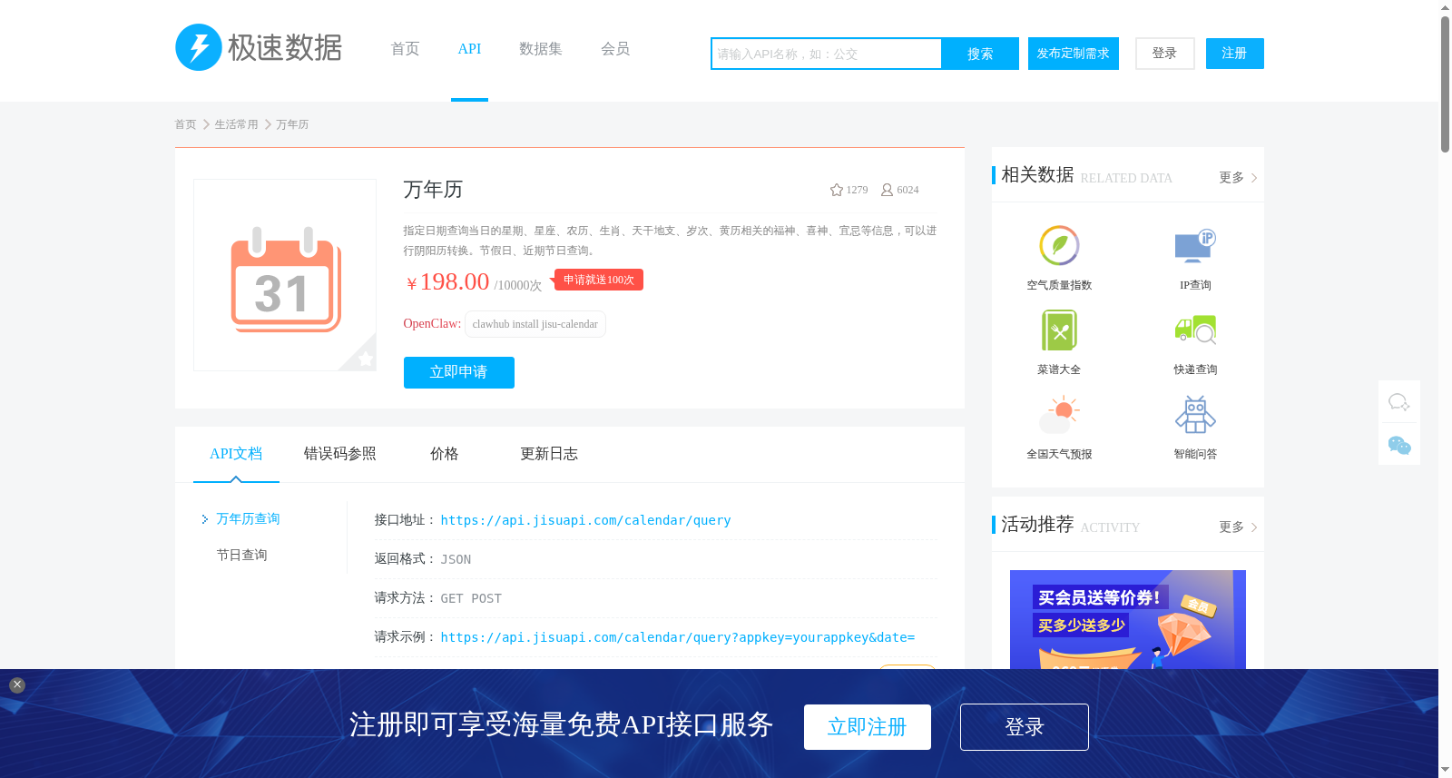The width and height of the screenshot is (1452, 778).
Task: Open the 智能问答 robot icon
Action: click(1195, 415)
